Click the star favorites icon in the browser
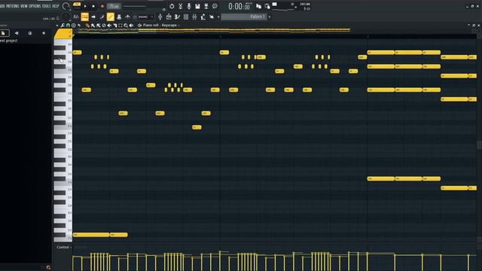This screenshot has width=482, height=271. [44, 33]
